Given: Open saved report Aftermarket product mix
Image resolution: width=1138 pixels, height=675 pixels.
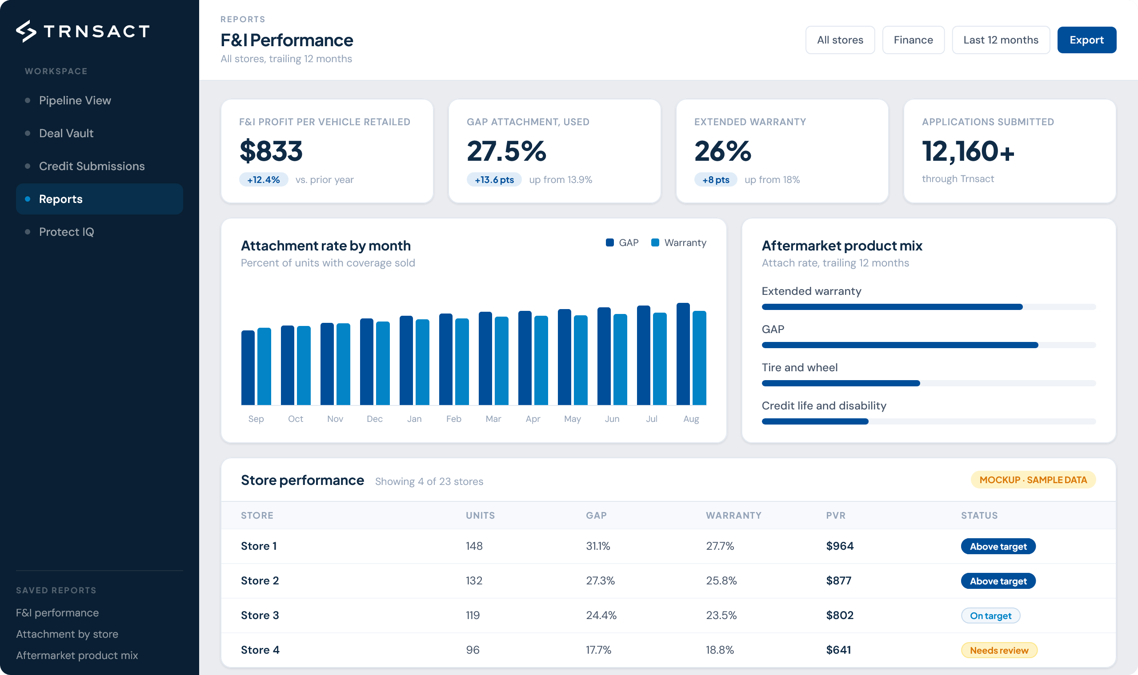Looking at the screenshot, I should [x=77, y=655].
